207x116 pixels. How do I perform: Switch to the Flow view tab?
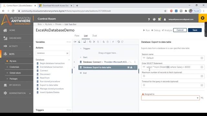tap(77, 36)
